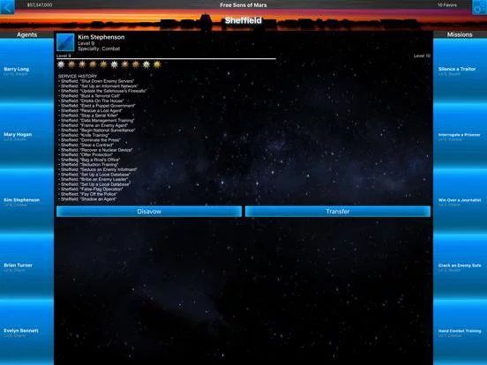Go back using the top-left arrow icon

(7, 7)
